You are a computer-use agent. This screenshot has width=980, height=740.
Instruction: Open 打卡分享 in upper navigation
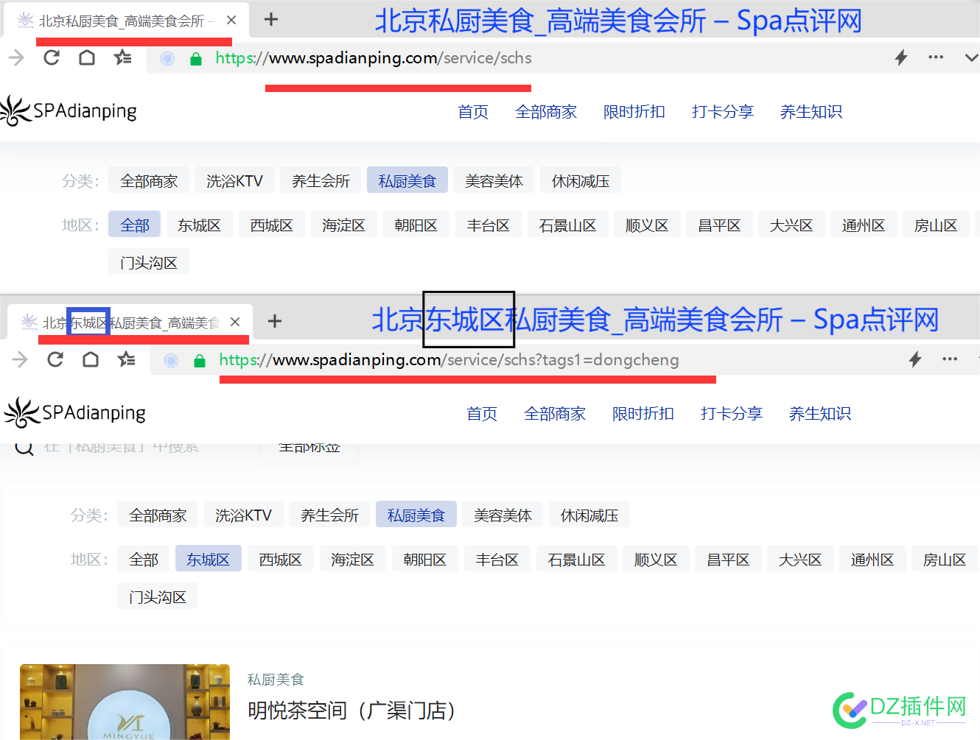click(x=723, y=112)
